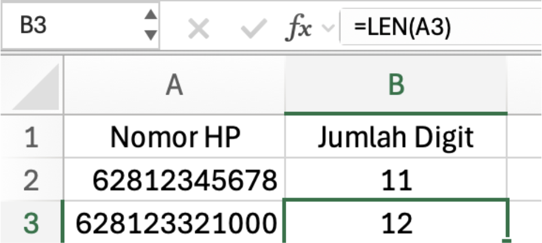Select the "Nomor HP" header cell
The height and width of the screenshot is (243, 542).
click(x=174, y=138)
